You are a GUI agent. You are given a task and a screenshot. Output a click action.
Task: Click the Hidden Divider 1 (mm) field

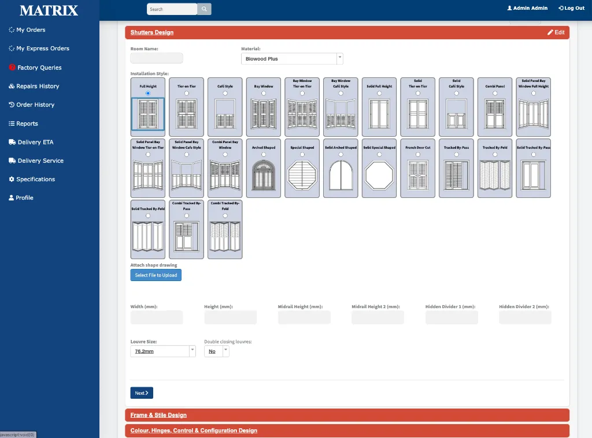pos(452,317)
